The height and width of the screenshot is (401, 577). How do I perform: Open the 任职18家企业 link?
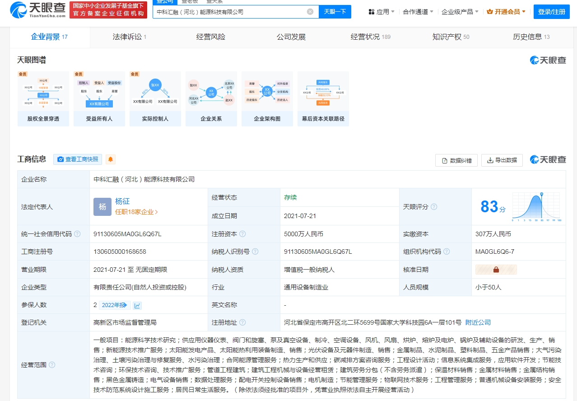[x=136, y=212]
